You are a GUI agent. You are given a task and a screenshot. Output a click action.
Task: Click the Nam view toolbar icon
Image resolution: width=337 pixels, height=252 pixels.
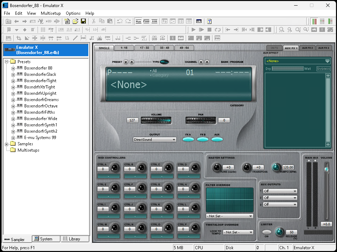point(139,21)
